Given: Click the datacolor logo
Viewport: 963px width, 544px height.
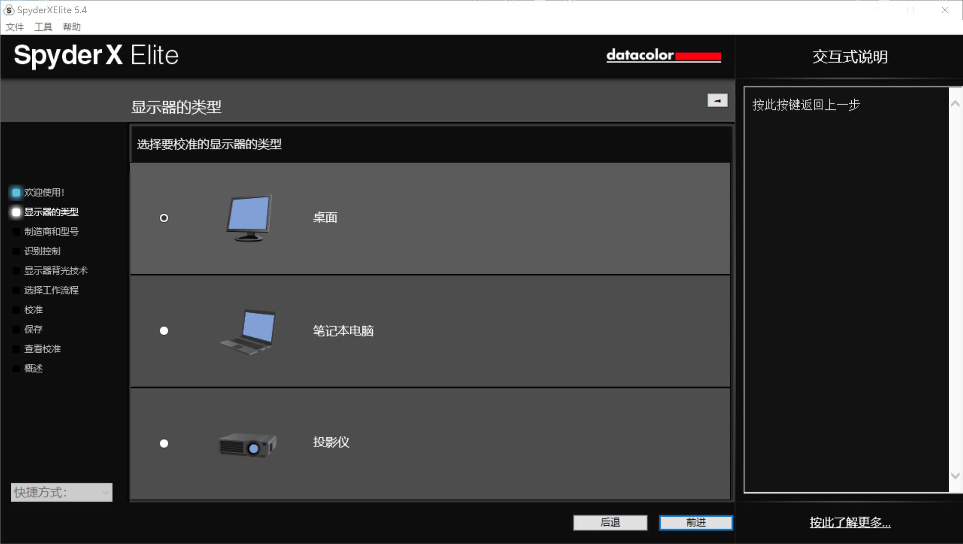Looking at the screenshot, I should tap(663, 55).
